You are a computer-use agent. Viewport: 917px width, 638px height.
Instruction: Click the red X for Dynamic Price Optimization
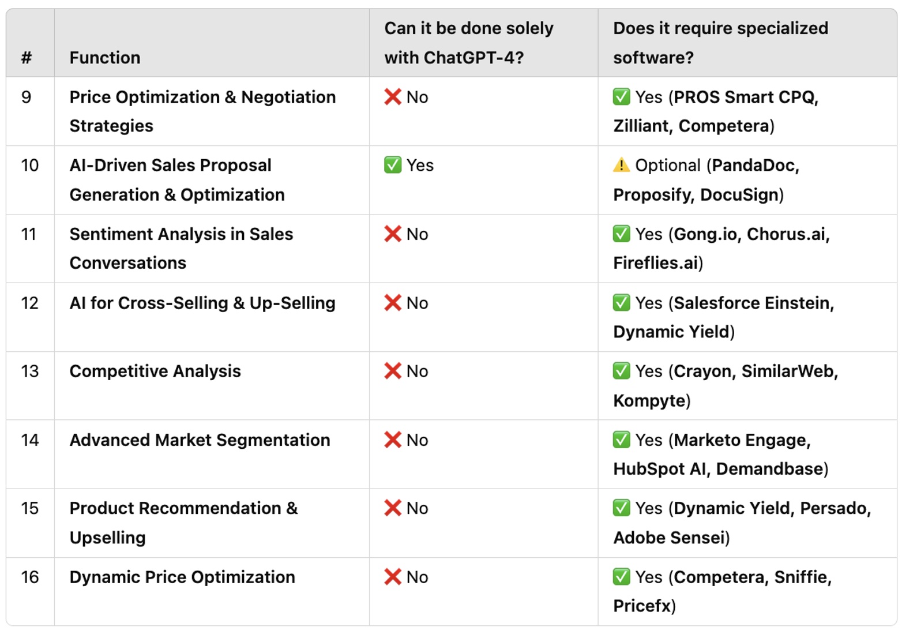point(393,577)
